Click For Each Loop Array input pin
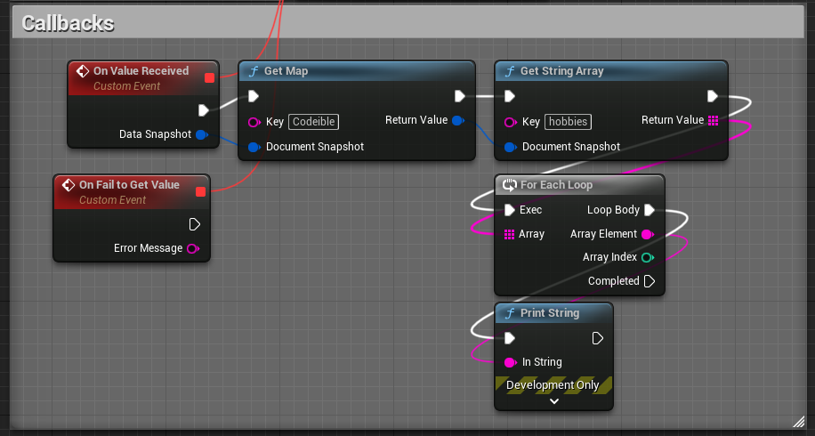This screenshot has width=815, height=436. (x=509, y=234)
